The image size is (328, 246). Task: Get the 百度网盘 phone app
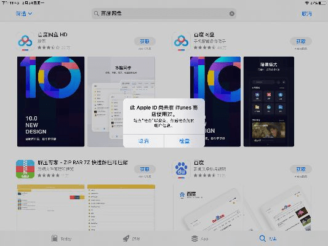coord(301,42)
